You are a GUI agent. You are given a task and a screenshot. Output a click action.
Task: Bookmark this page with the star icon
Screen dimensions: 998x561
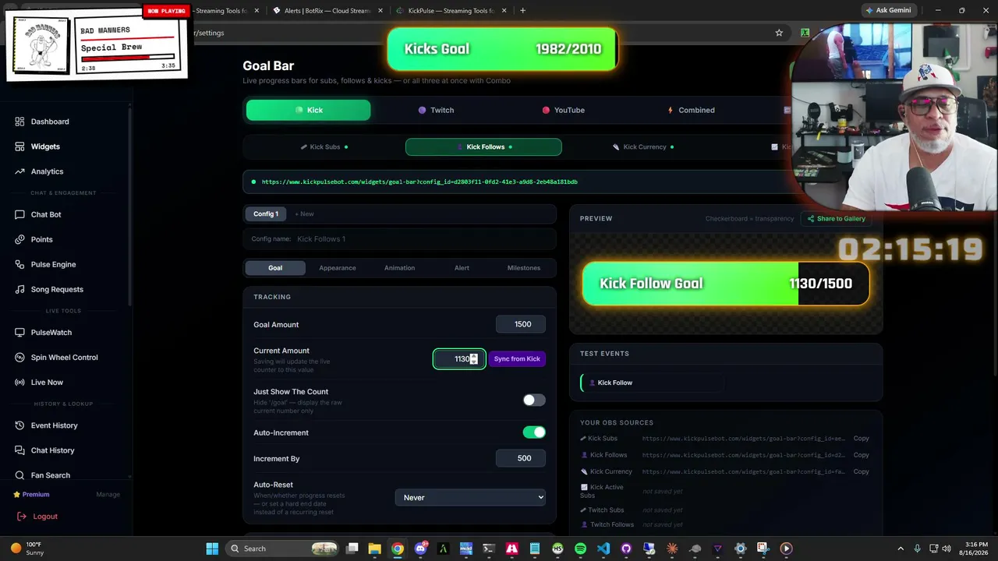click(x=779, y=33)
